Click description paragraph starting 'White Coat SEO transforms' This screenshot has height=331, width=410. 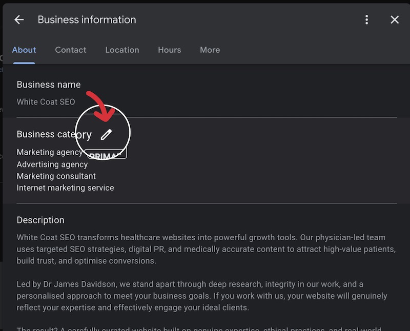[x=207, y=249]
